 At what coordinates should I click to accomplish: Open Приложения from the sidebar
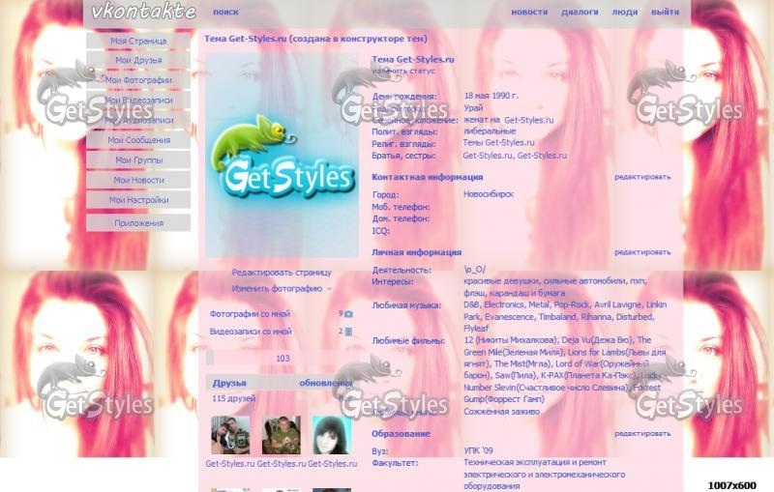(138, 222)
